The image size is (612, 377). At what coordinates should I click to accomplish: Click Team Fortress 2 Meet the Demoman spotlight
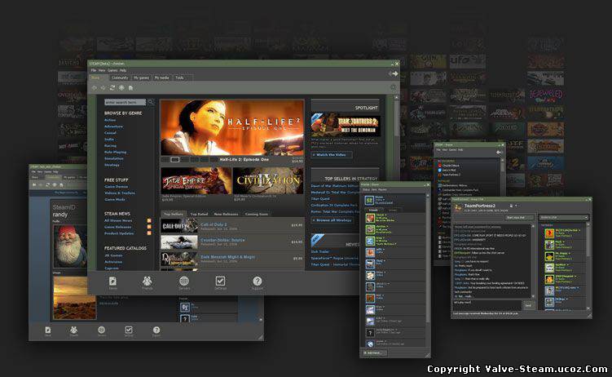[x=346, y=125]
